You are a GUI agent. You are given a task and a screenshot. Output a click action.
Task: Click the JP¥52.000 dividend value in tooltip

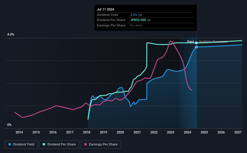138,20
